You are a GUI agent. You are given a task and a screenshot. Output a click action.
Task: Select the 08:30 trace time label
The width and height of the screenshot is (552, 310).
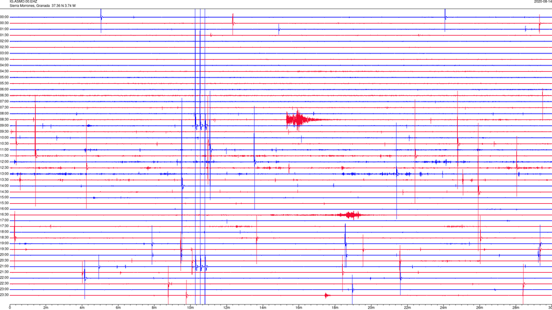click(x=5, y=119)
